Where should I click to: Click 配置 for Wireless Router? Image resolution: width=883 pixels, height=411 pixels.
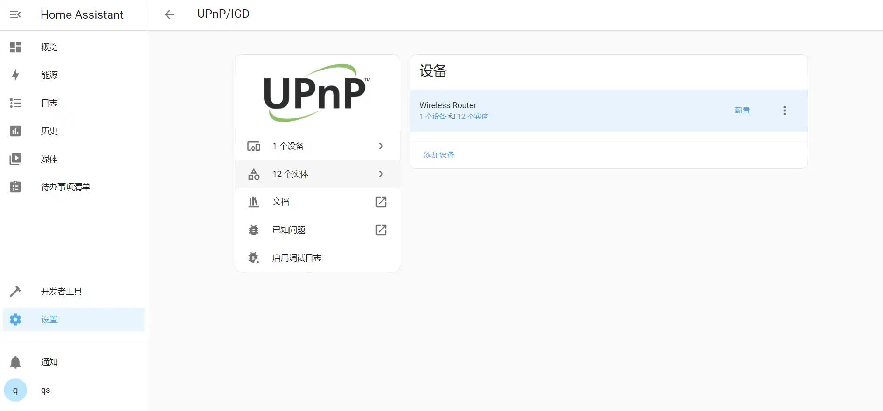[x=742, y=111]
